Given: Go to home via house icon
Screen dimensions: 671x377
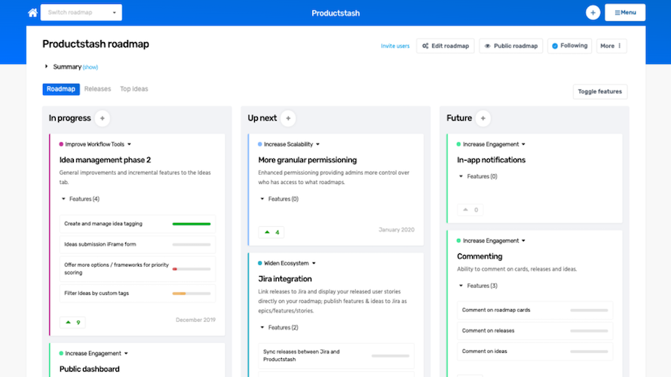Looking at the screenshot, I should (32, 13).
